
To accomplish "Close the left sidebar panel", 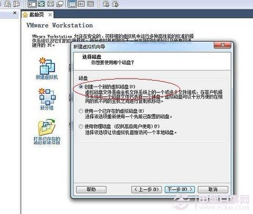I will (x=15, y=13).
